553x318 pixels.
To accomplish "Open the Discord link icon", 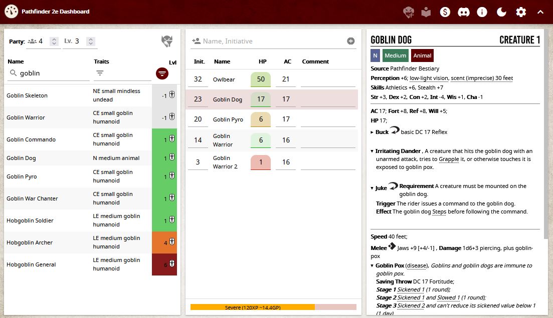I will [x=464, y=12].
